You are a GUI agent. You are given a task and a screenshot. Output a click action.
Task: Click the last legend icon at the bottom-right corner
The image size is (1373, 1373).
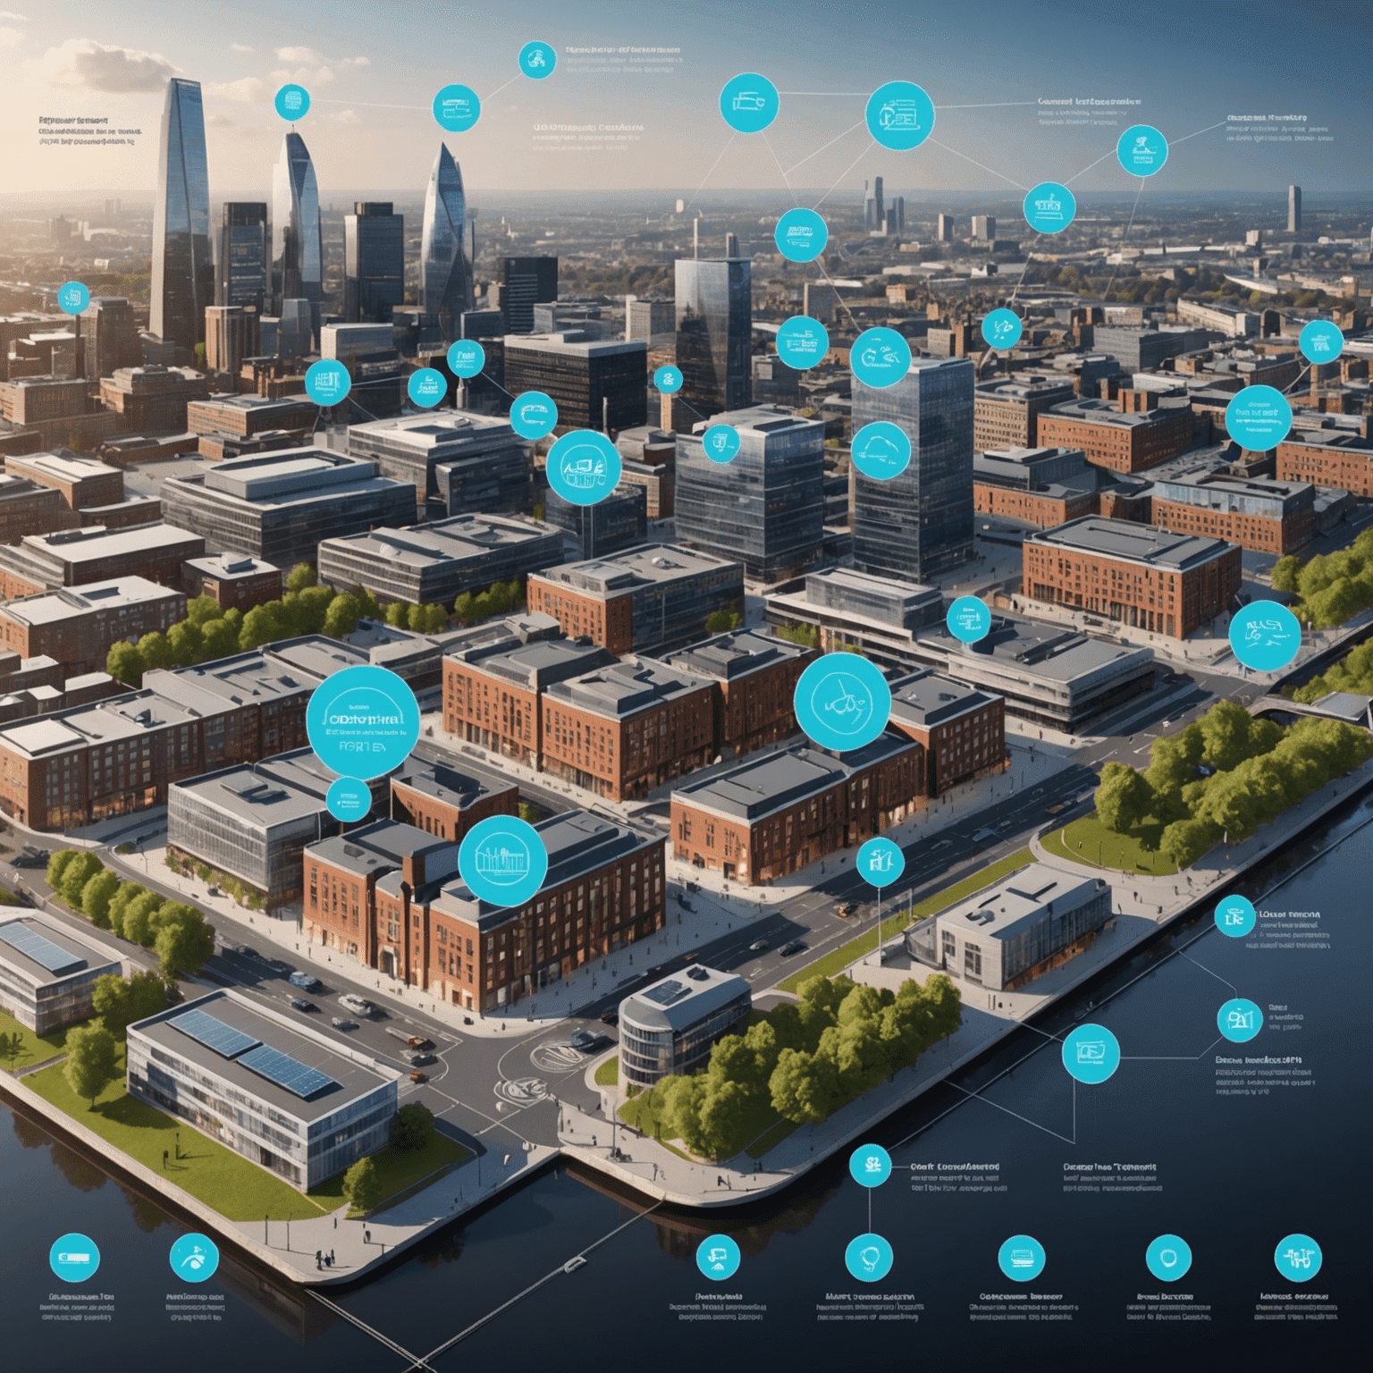point(1298,1259)
